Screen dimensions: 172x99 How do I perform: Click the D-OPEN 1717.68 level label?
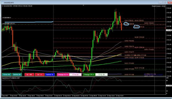(x=130, y=55)
